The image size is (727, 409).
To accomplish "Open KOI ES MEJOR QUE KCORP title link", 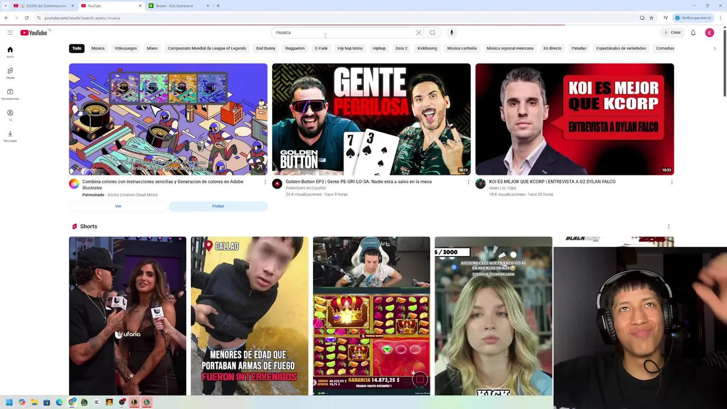I will [552, 182].
